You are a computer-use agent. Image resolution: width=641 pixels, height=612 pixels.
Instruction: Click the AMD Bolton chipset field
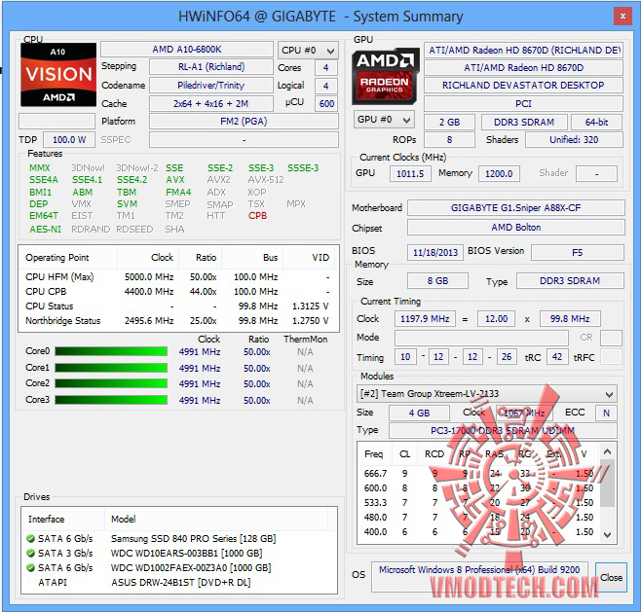coord(516,228)
